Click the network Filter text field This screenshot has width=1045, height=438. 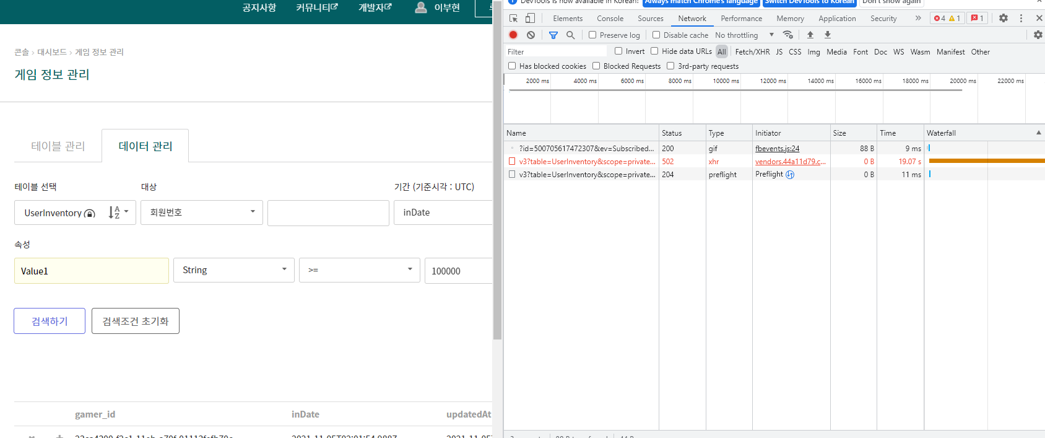(x=556, y=52)
